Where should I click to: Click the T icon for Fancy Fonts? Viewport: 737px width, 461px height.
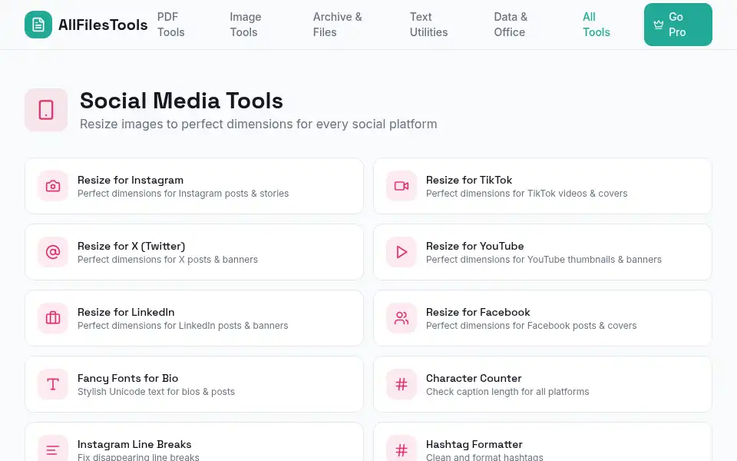(53, 384)
